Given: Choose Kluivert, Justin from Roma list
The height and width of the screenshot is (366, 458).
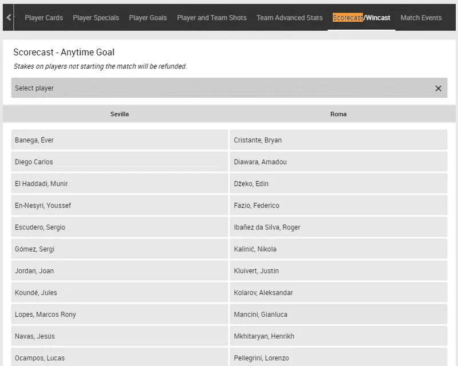Looking at the screenshot, I should pos(338,271).
